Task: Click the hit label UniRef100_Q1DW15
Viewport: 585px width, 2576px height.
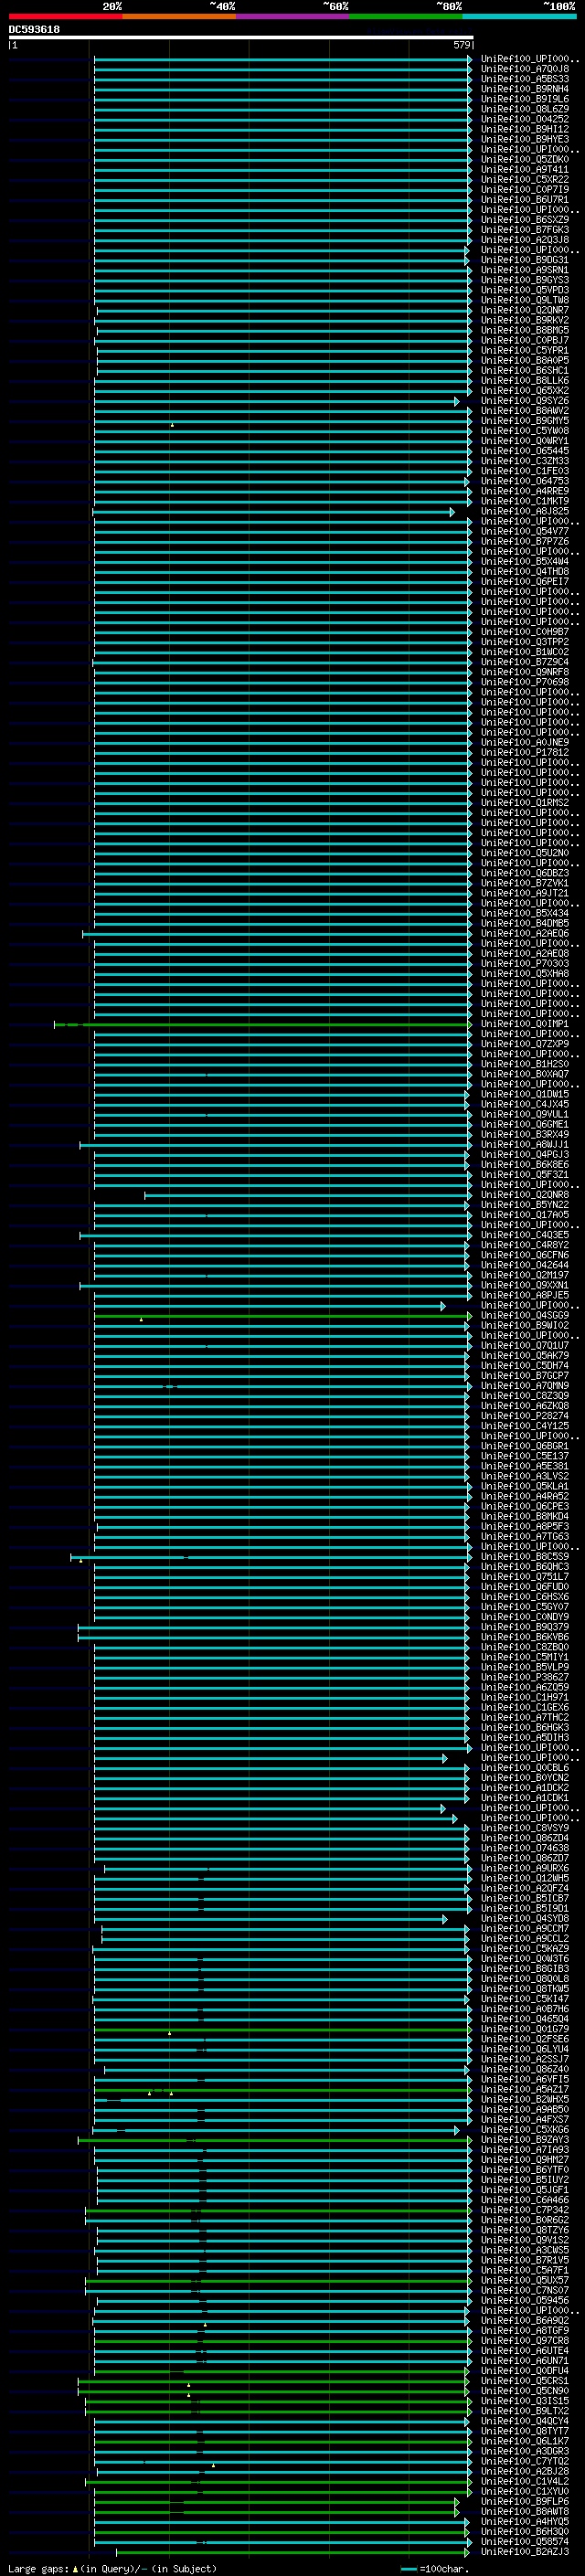Action: point(525,1094)
